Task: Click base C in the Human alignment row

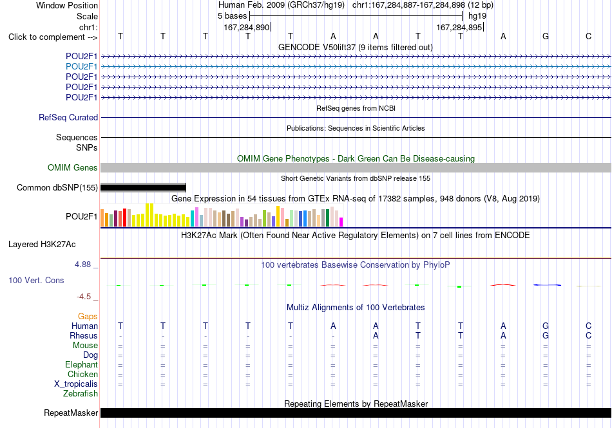Action: click(588, 326)
